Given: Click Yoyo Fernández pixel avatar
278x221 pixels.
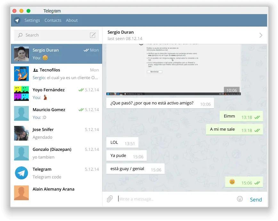Looking at the screenshot, I should click(x=21, y=94).
